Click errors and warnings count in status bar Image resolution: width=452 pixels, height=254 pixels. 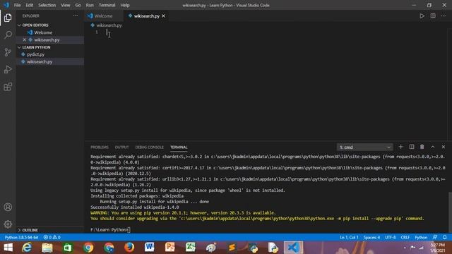point(52,237)
